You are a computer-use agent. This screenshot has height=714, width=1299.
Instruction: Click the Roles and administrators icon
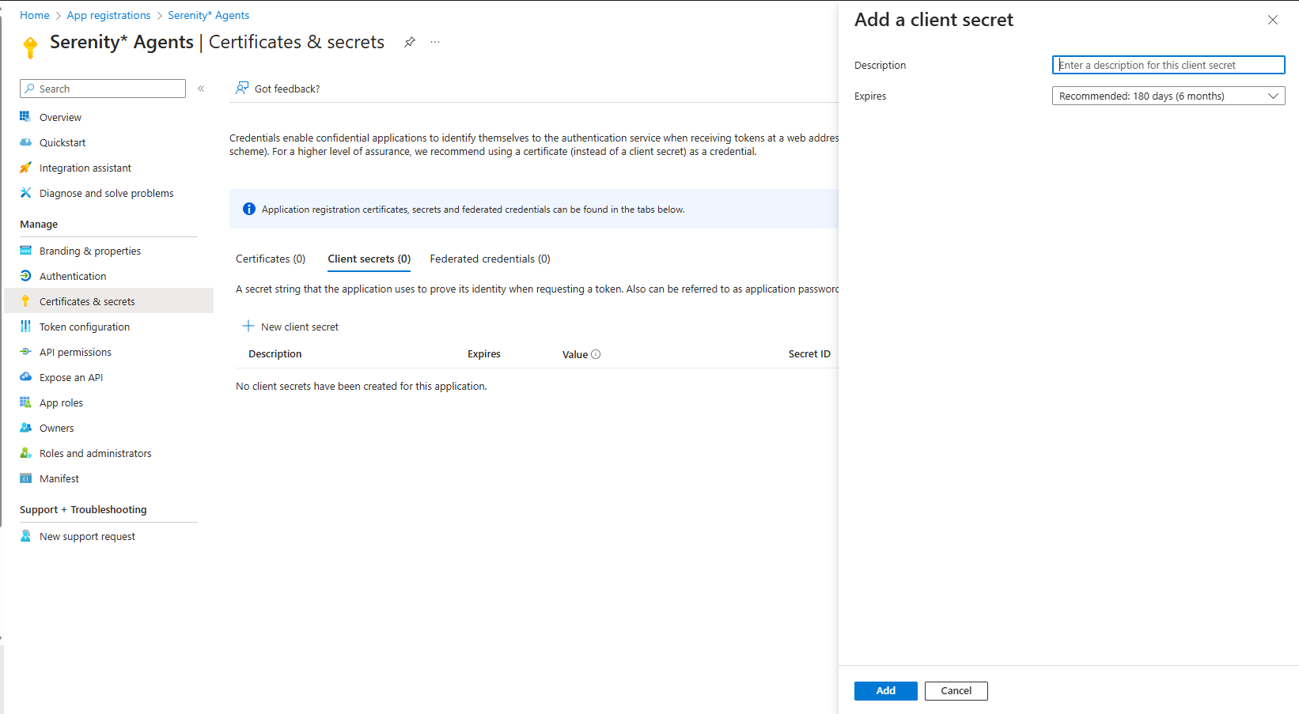[x=25, y=453]
